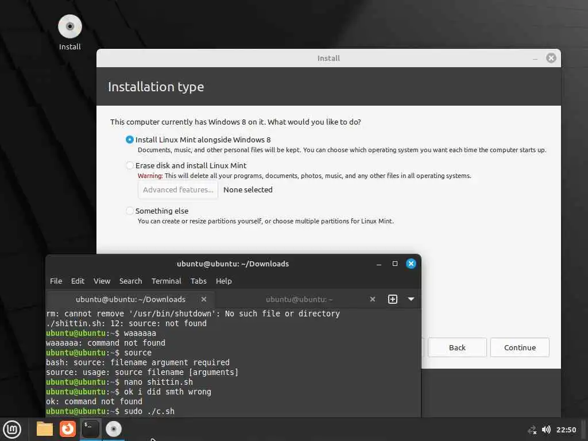Open the terminal File menu
The image size is (588, 441).
click(x=56, y=281)
